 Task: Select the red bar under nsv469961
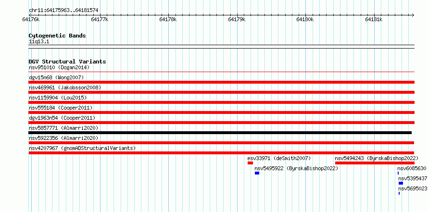(x=222, y=92)
